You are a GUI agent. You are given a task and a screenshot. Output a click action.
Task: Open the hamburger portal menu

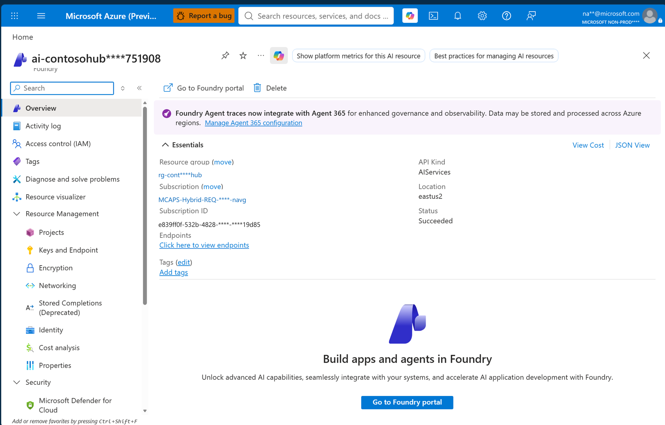pyautogui.click(x=41, y=16)
